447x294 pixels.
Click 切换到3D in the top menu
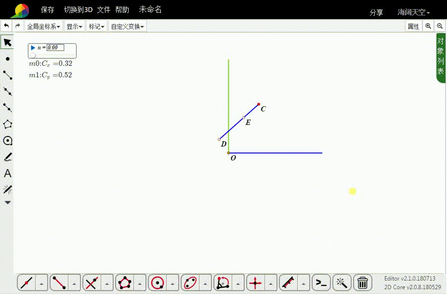tap(78, 10)
